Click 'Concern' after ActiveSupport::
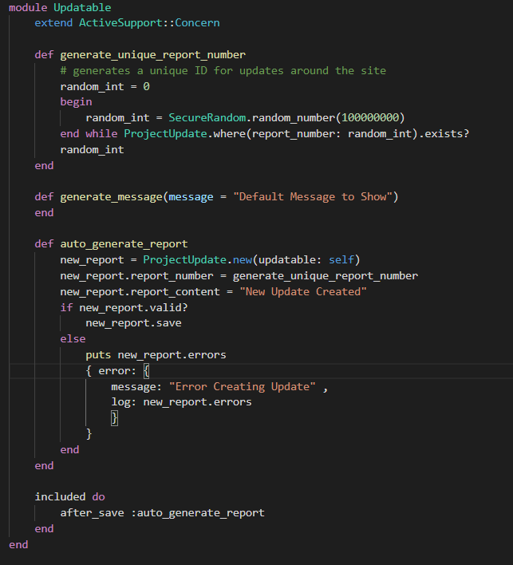The width and height of the screenshot is (513, 565). pos(197,23)
